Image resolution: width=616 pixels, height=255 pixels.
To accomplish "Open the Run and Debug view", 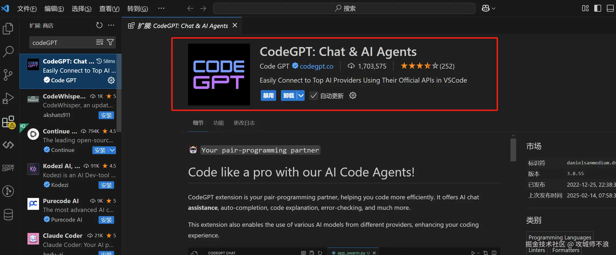I will 8,98.
